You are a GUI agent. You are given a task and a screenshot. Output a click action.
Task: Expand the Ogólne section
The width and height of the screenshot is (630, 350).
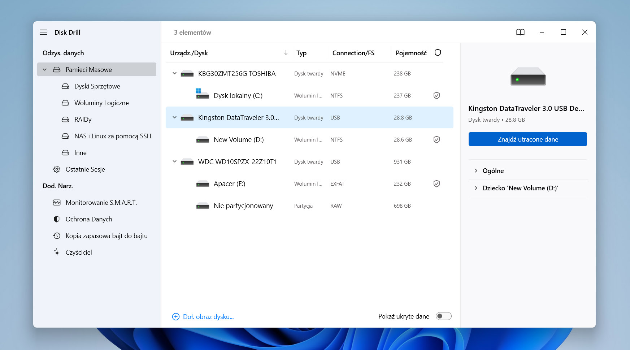476,171
